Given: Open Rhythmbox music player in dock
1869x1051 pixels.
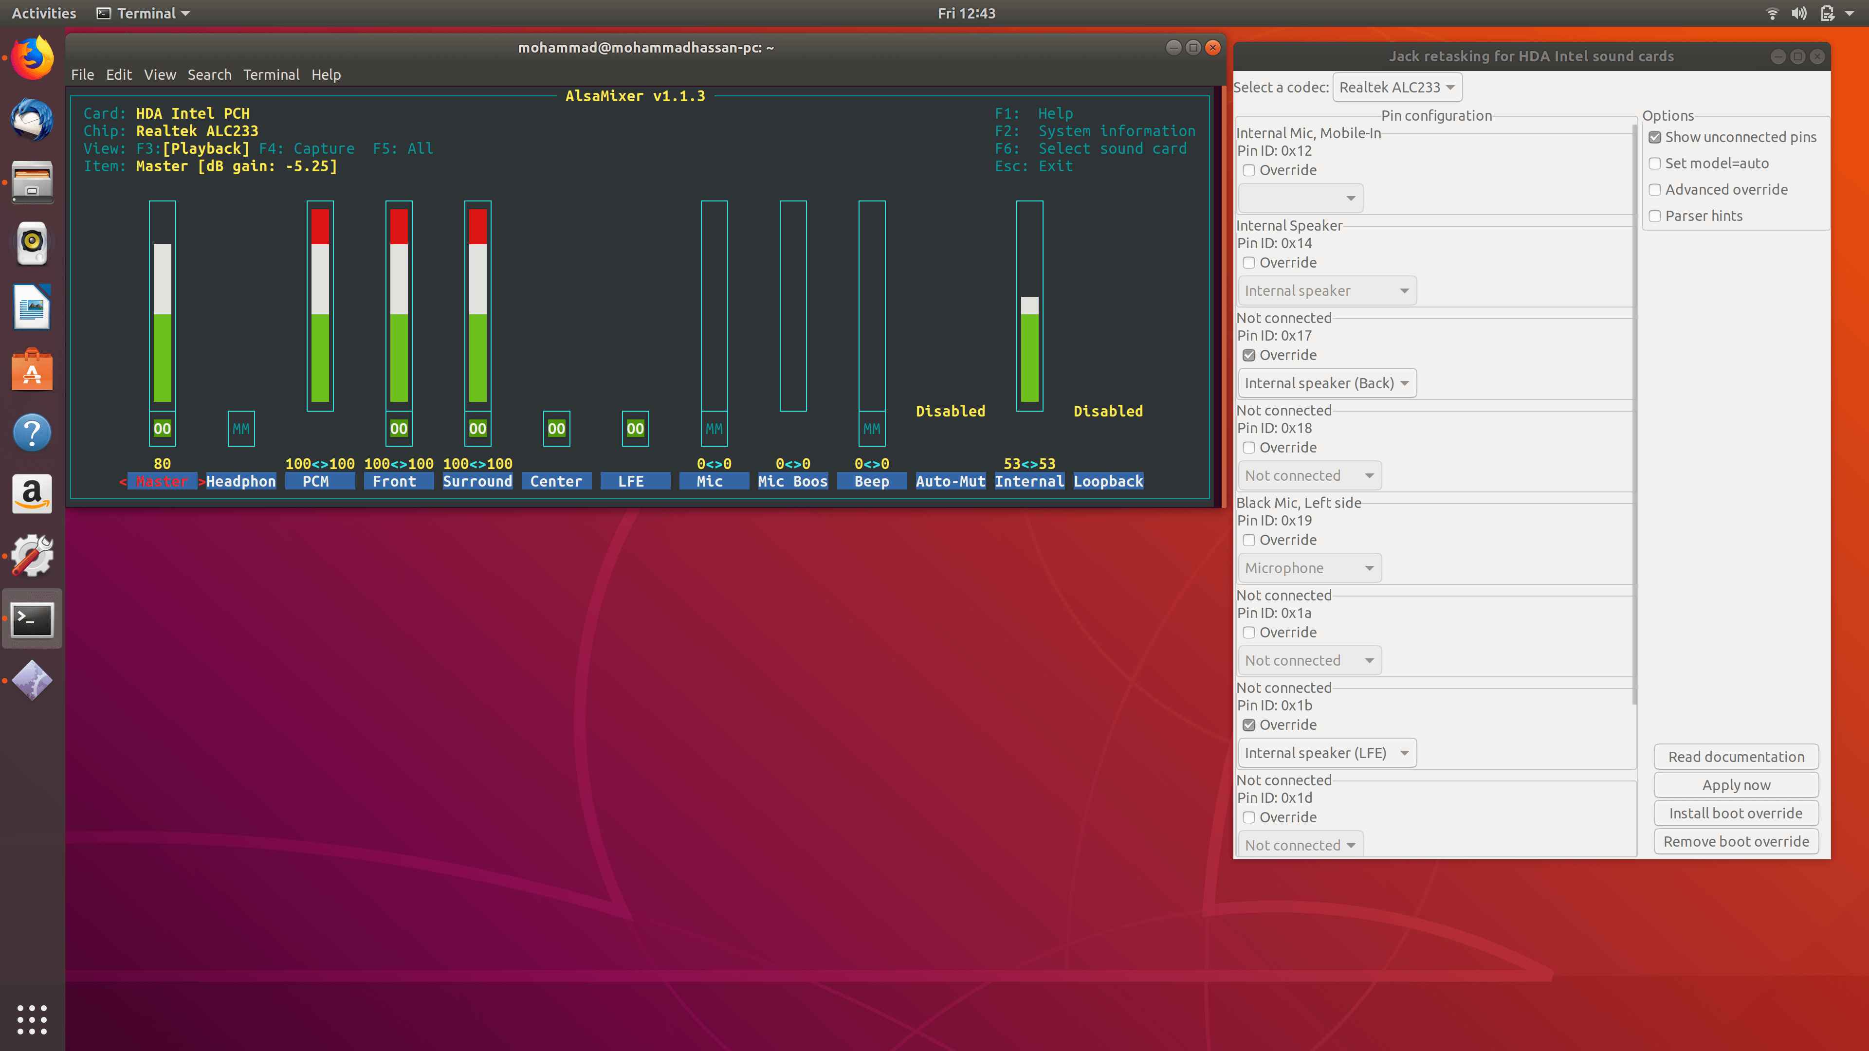Looking at the screenshot, I should 32,243.
